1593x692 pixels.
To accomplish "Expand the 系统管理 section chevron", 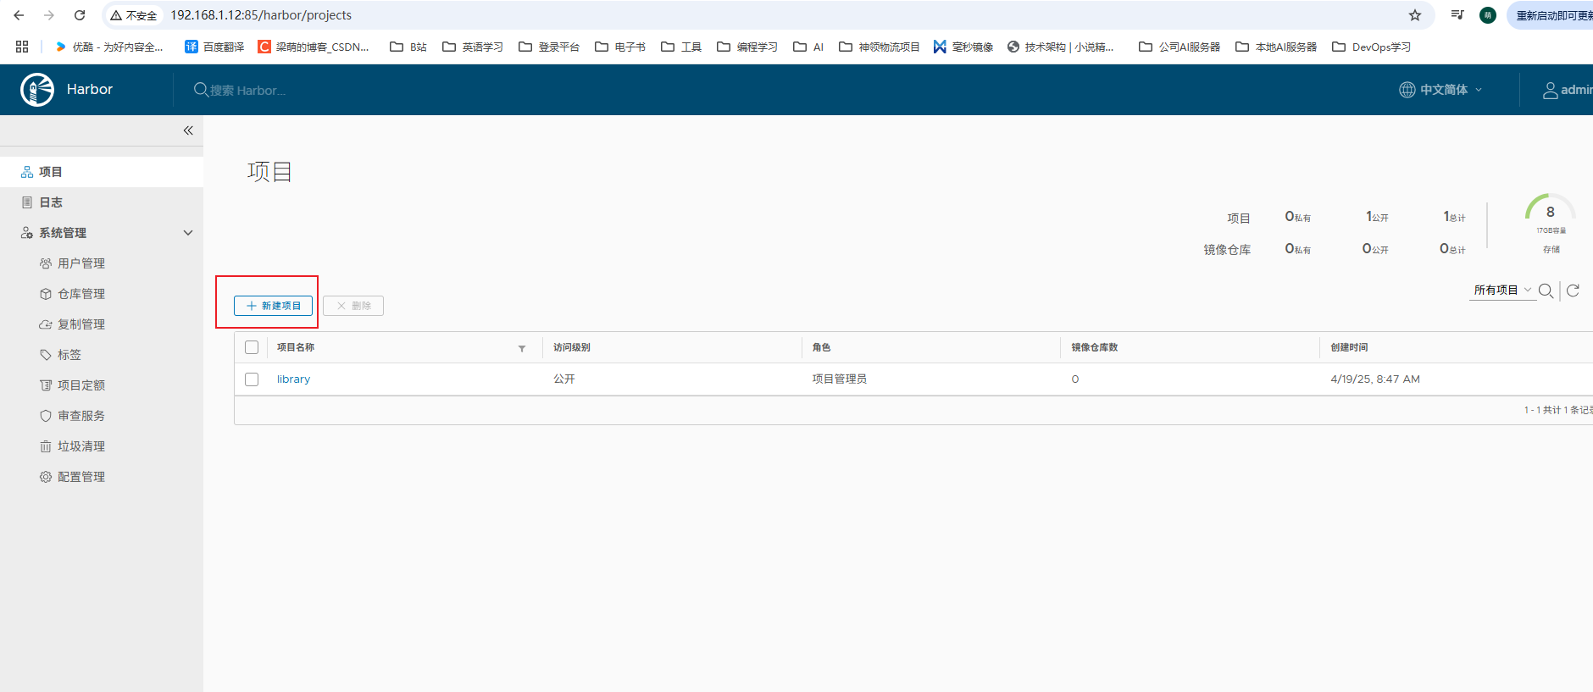I will (188, 233).
